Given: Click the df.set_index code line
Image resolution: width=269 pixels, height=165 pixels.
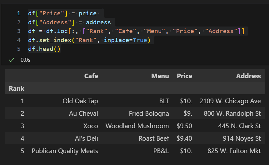Looking at the screenshot, I should [89, 40].
